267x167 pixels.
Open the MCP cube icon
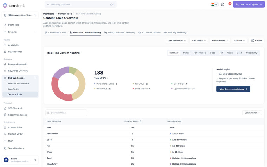5,141
